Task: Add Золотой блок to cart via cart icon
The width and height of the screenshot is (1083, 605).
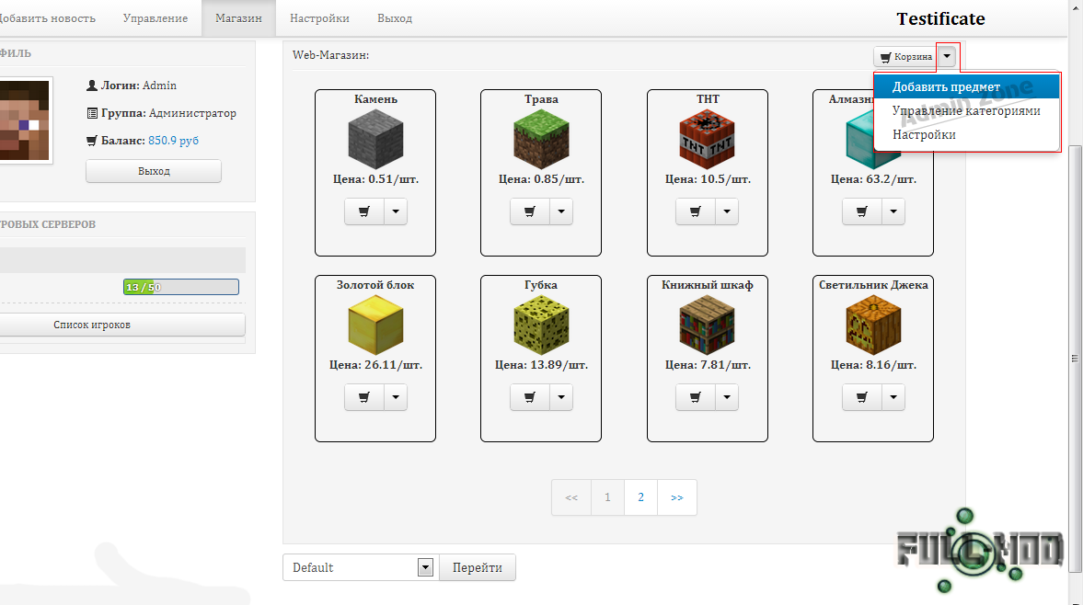Action: coord(364,397)
